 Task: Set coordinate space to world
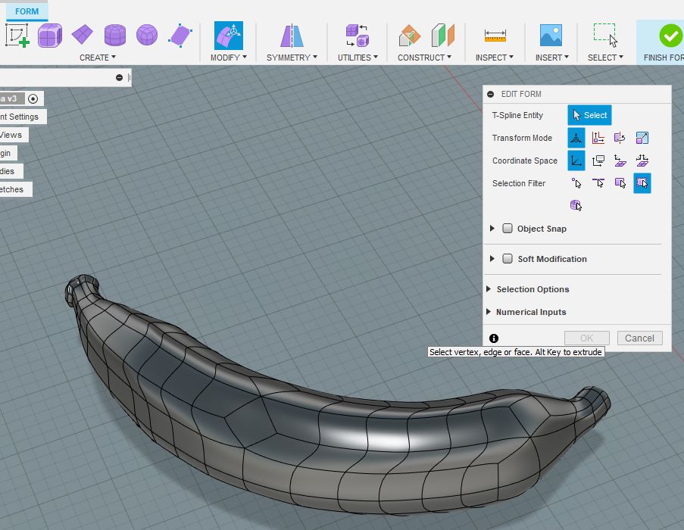point(576,161)
